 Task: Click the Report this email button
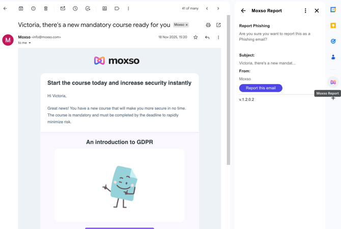point(261,88)
